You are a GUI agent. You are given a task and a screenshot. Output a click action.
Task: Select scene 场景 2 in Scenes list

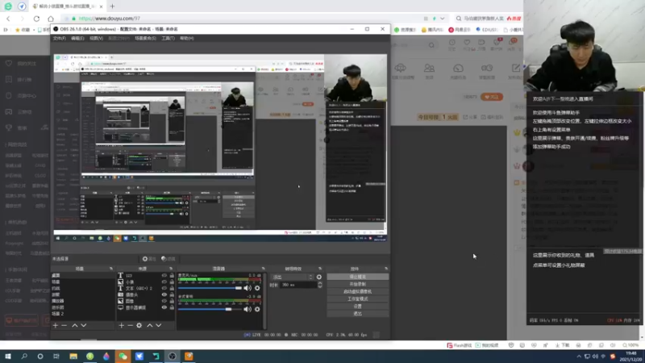(83, 314)
